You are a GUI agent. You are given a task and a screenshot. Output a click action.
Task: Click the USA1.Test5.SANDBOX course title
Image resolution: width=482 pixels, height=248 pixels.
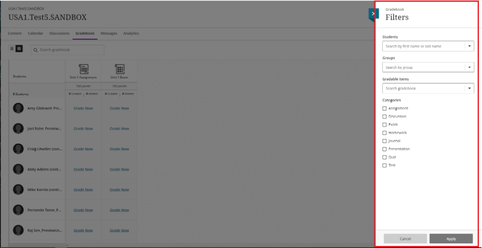47,17
